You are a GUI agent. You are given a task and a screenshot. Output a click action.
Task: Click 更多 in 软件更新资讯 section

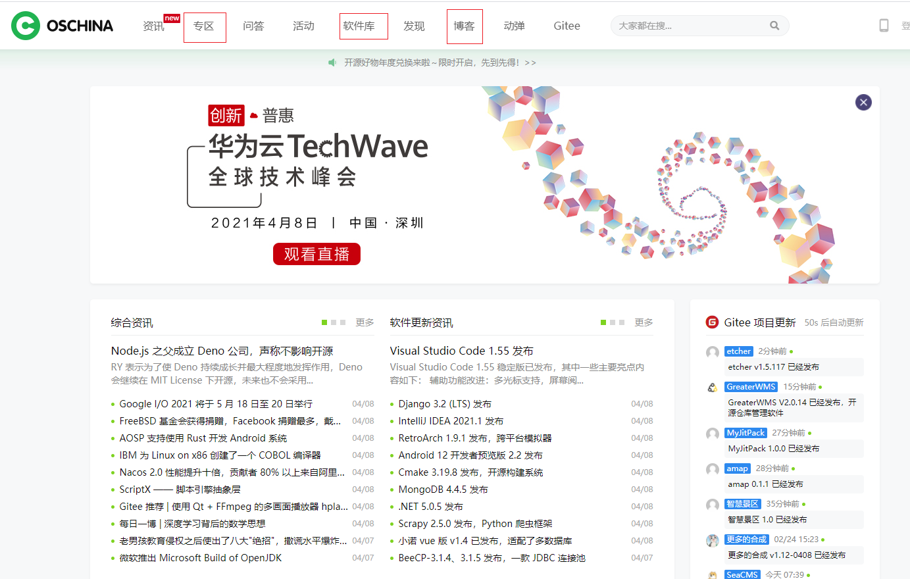(644, 322)
